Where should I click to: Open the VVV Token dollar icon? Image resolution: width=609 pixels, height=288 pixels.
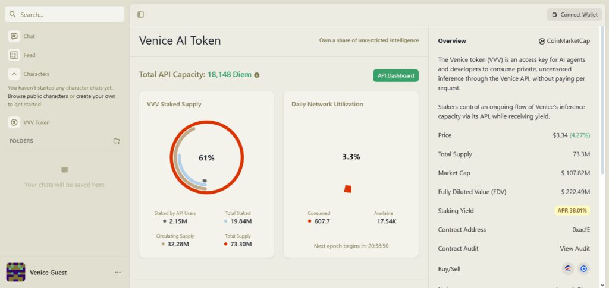coord(14,122)
